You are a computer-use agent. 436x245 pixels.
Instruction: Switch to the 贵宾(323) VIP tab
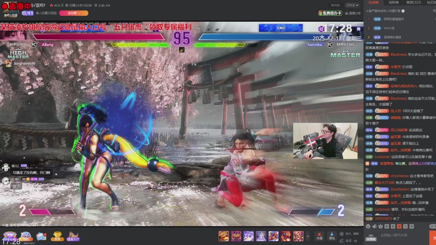click(x=414, y=3)
